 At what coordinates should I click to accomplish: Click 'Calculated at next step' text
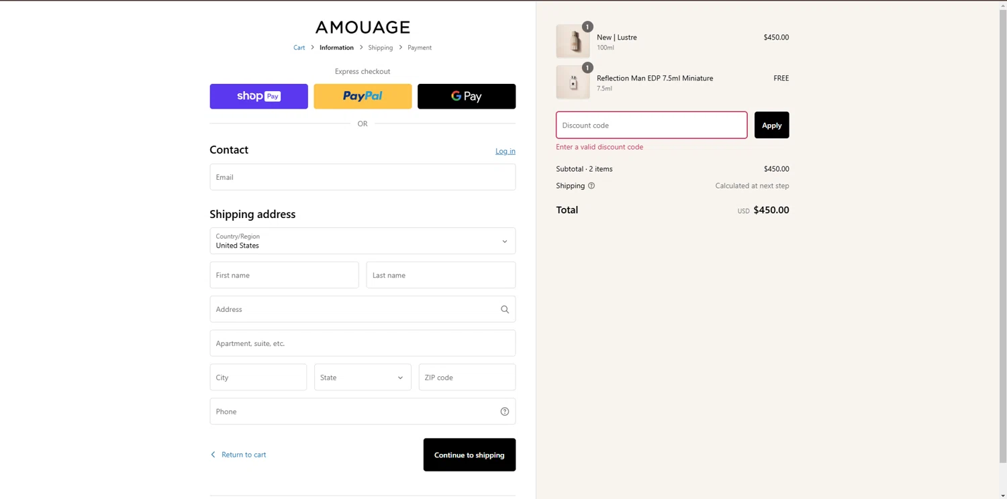(x=752, y=186)
